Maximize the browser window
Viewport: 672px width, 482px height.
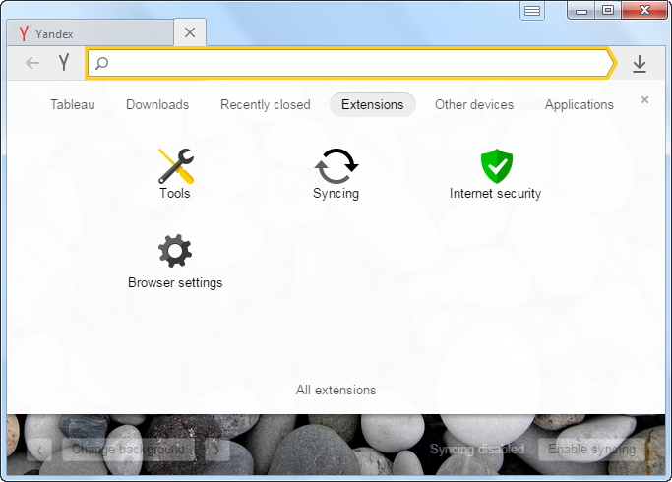(x=608, y=10)
